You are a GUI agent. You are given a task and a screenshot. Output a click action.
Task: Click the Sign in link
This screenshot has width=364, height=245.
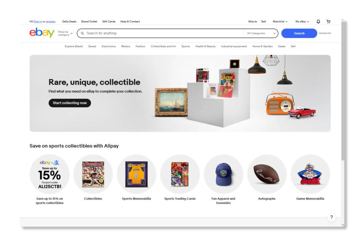tap(37, 21)
